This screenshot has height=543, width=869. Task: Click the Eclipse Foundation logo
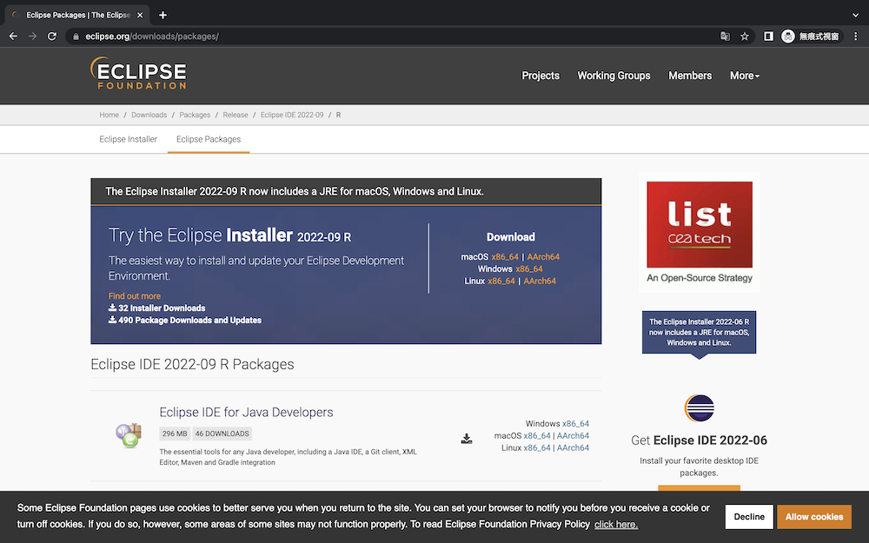[x=138, y=73]
